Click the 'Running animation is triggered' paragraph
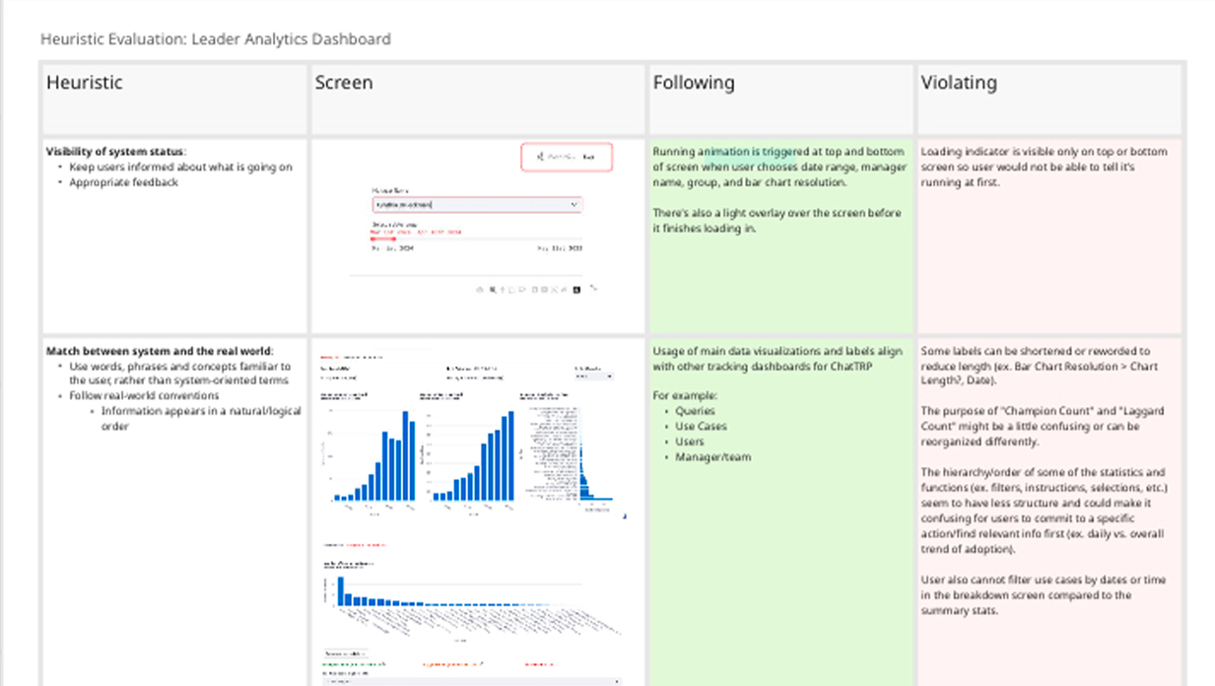Screen dimensions: 1215x686 (778, 167)
